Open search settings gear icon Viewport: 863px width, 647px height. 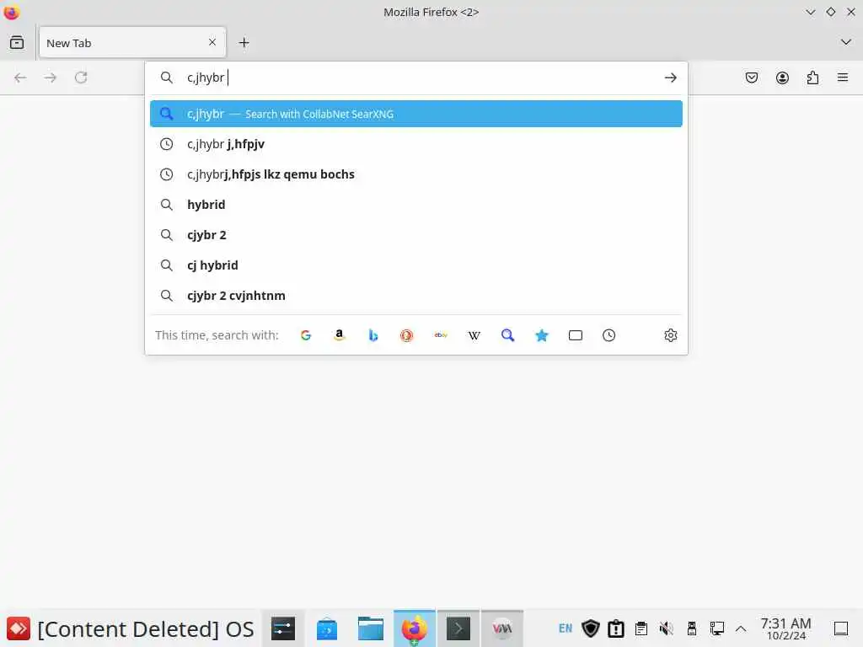(x=670, y=335)
